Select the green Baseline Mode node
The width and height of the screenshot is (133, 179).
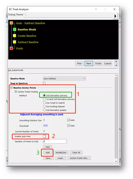coord(14,30)
